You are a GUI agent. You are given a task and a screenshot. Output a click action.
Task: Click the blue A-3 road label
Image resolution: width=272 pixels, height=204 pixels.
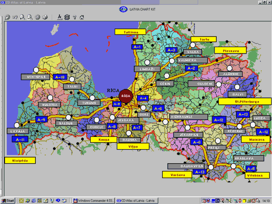click(171, 50)
